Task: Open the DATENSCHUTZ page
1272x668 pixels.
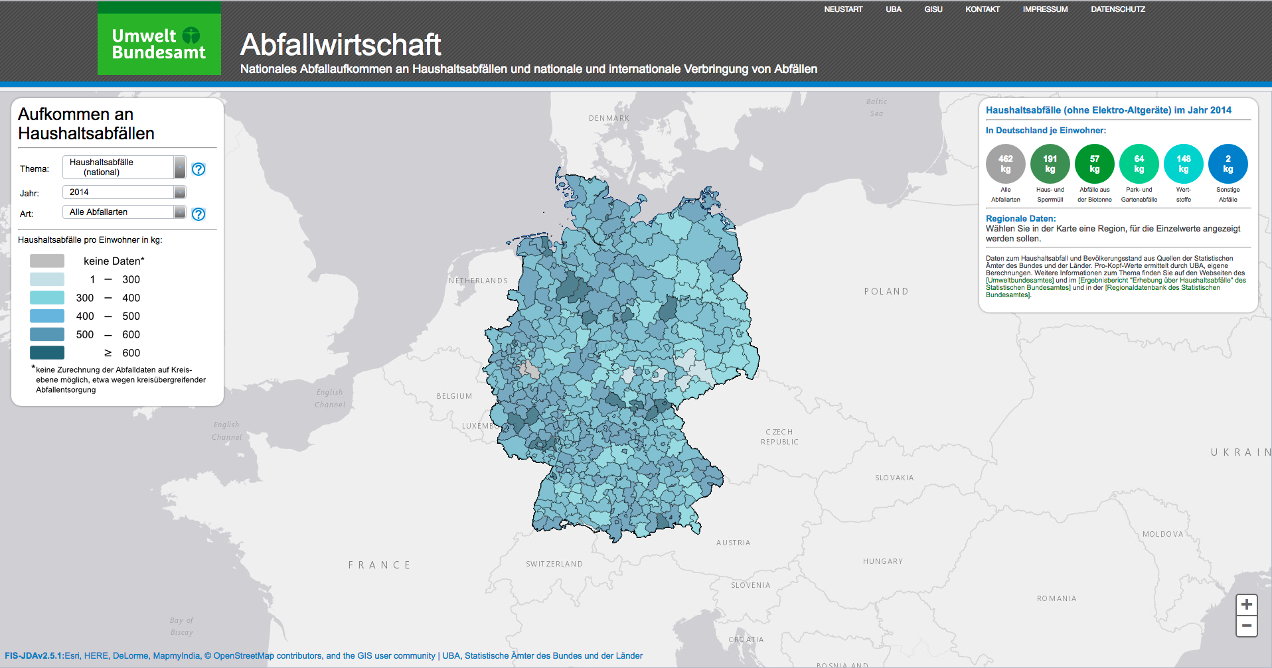Action: 1117,9
